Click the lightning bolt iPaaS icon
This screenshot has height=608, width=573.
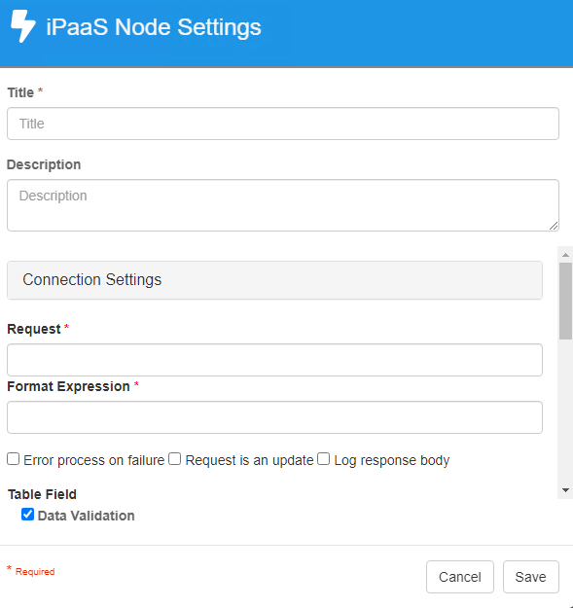pyautogui.click(x=23, y=26)
